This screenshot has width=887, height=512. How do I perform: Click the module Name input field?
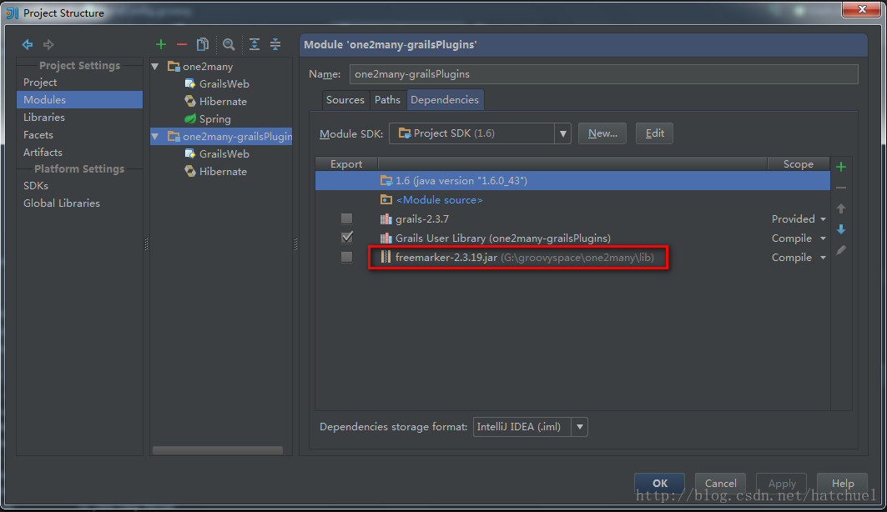603,74
